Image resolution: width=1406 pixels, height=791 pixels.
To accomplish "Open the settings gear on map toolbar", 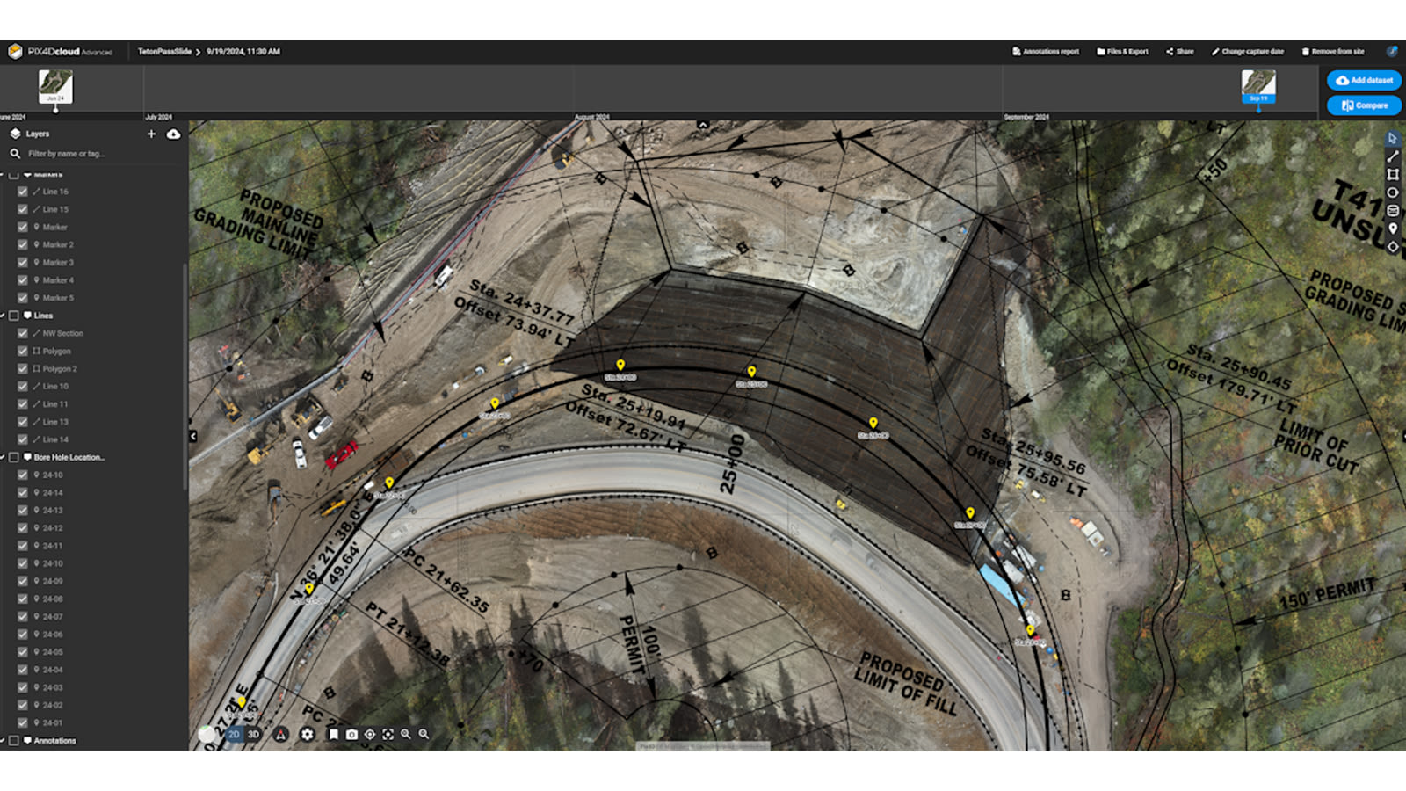I will (x=307, y=733).
